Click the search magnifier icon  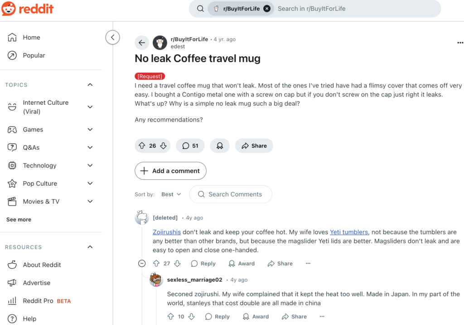(x=200, y=9)
